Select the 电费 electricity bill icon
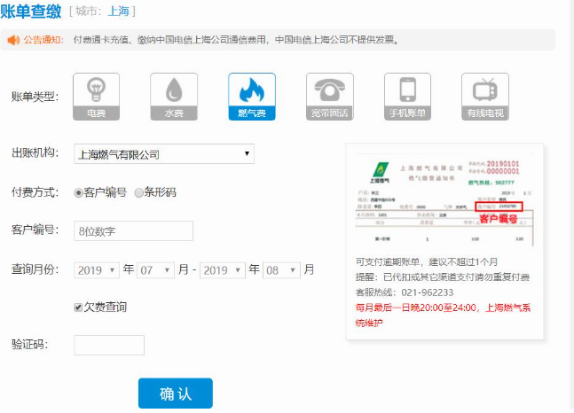Image resolution: width=574 pixels, height=413 pixels. point(97,97)
